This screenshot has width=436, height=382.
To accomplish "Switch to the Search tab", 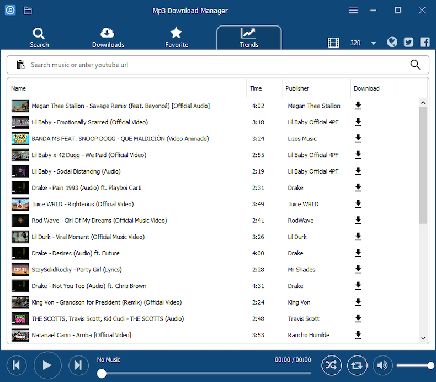I will 39,38.
